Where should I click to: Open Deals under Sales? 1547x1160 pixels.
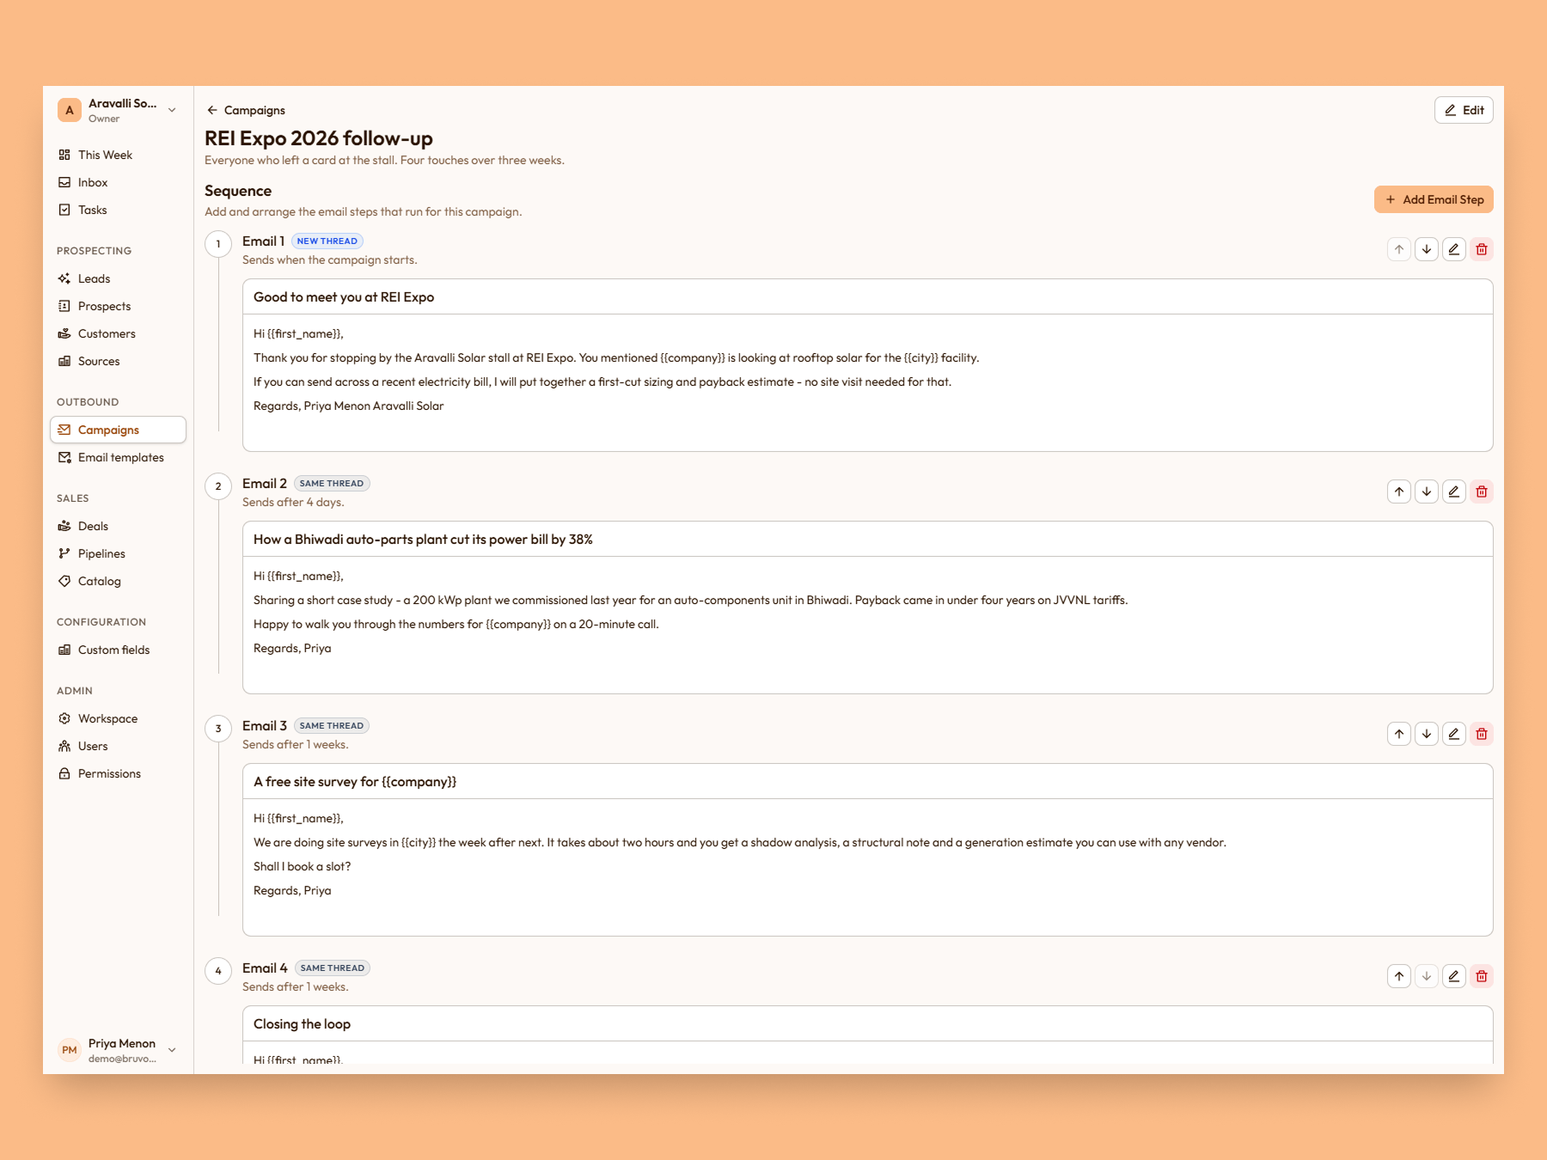click(x=119, y=526)
